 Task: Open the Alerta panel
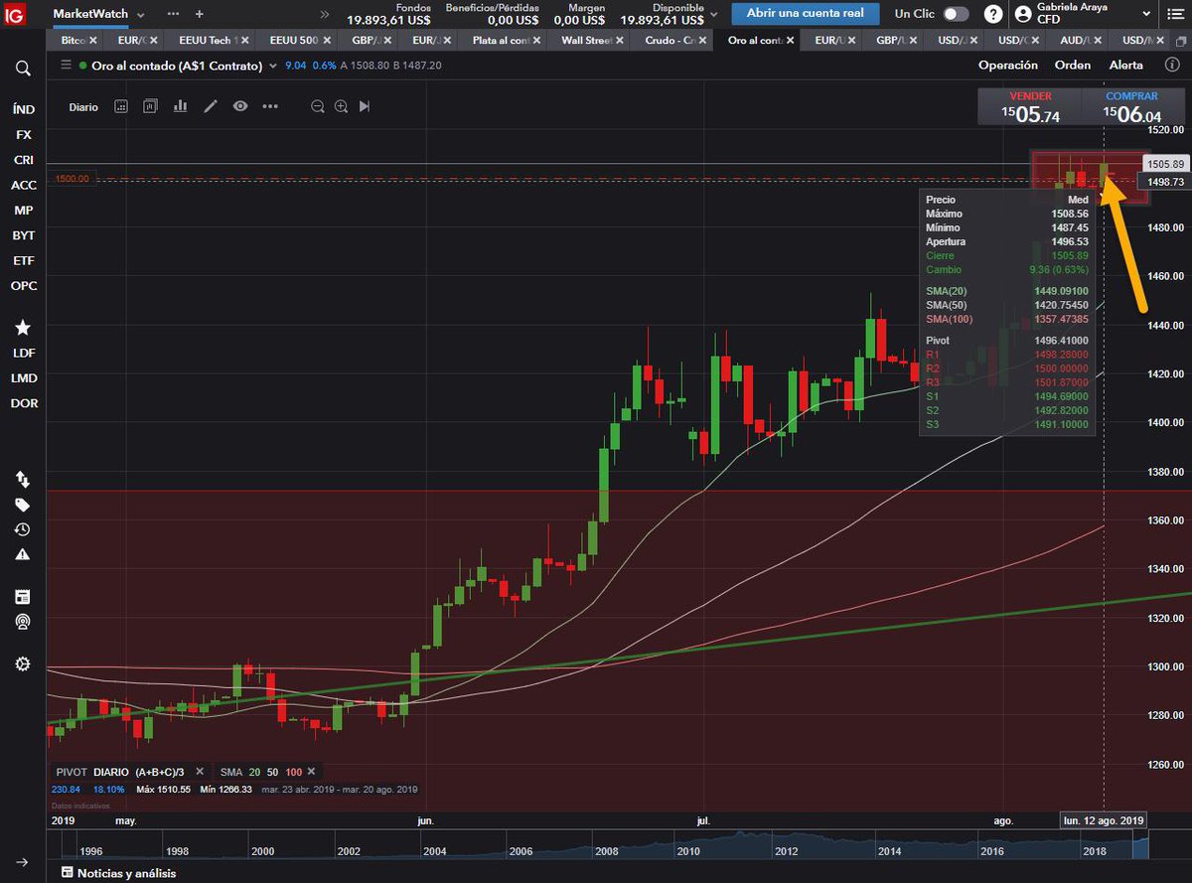pyautogui.click(x=1126, y=65)
